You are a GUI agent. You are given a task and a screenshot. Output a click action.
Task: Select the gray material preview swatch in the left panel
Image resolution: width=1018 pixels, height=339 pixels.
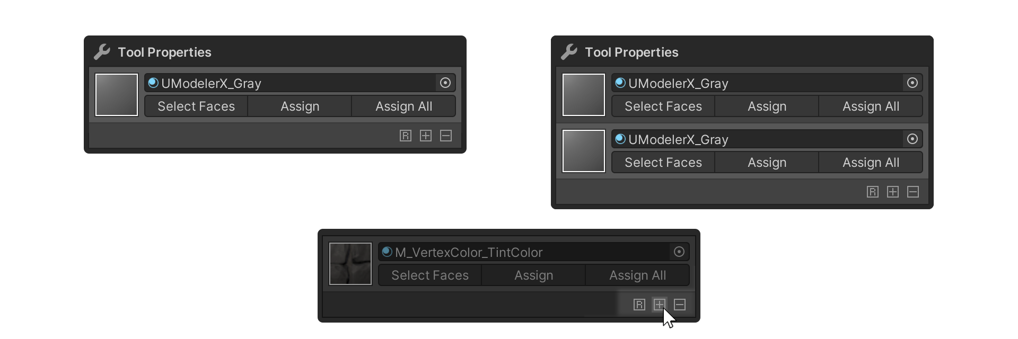(x=117, y=95)
